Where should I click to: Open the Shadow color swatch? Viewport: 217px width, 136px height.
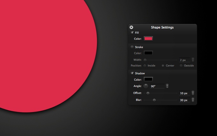(x=148, y=79)
